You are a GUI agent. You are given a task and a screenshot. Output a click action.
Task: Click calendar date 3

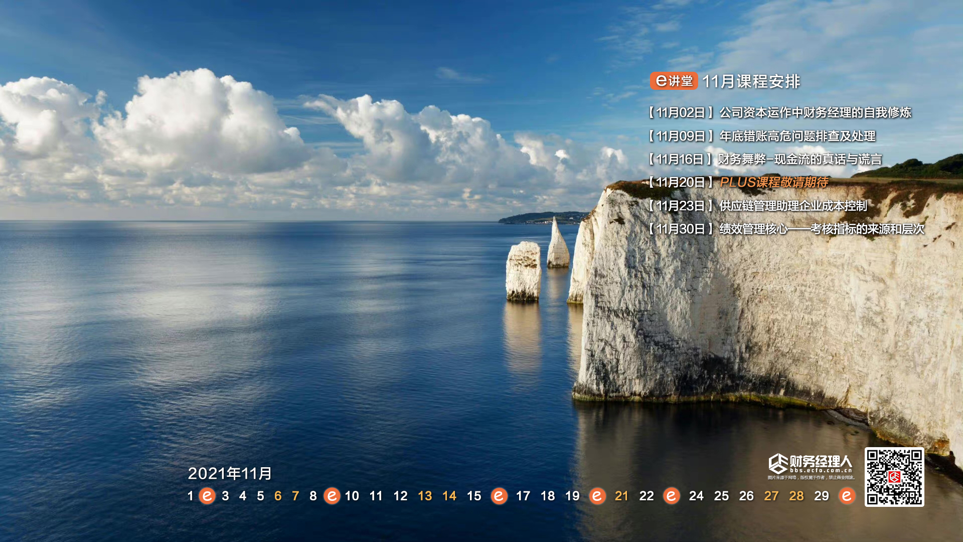(225, 496)
